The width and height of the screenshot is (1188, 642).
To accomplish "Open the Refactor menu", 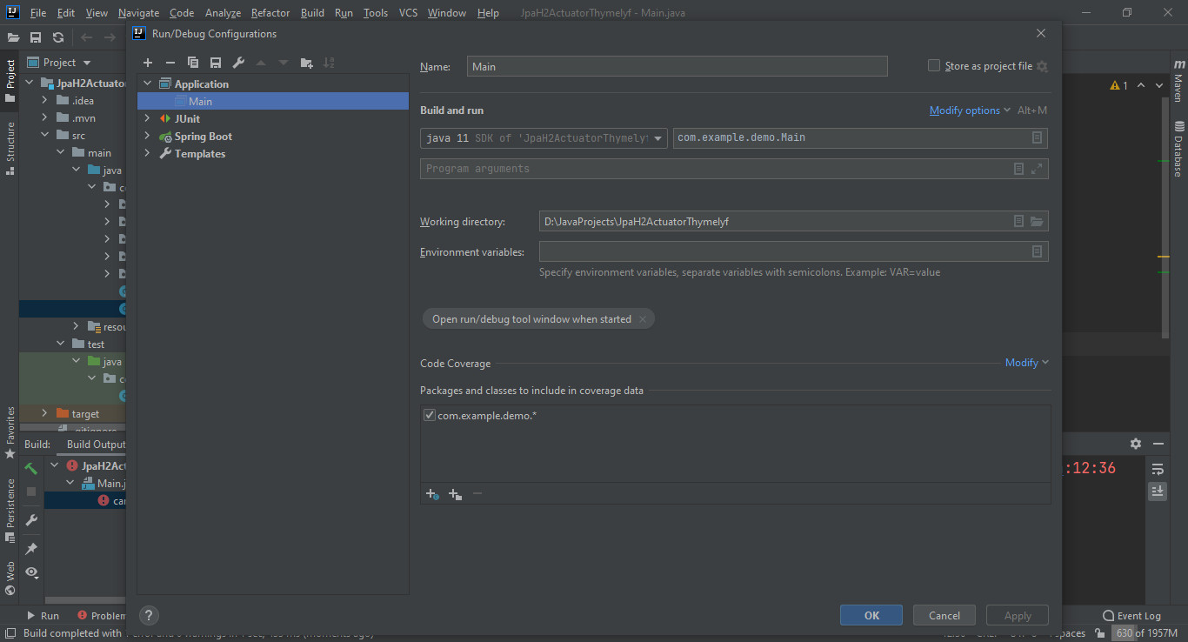I will pyautogui.click(x=270, y=12).
